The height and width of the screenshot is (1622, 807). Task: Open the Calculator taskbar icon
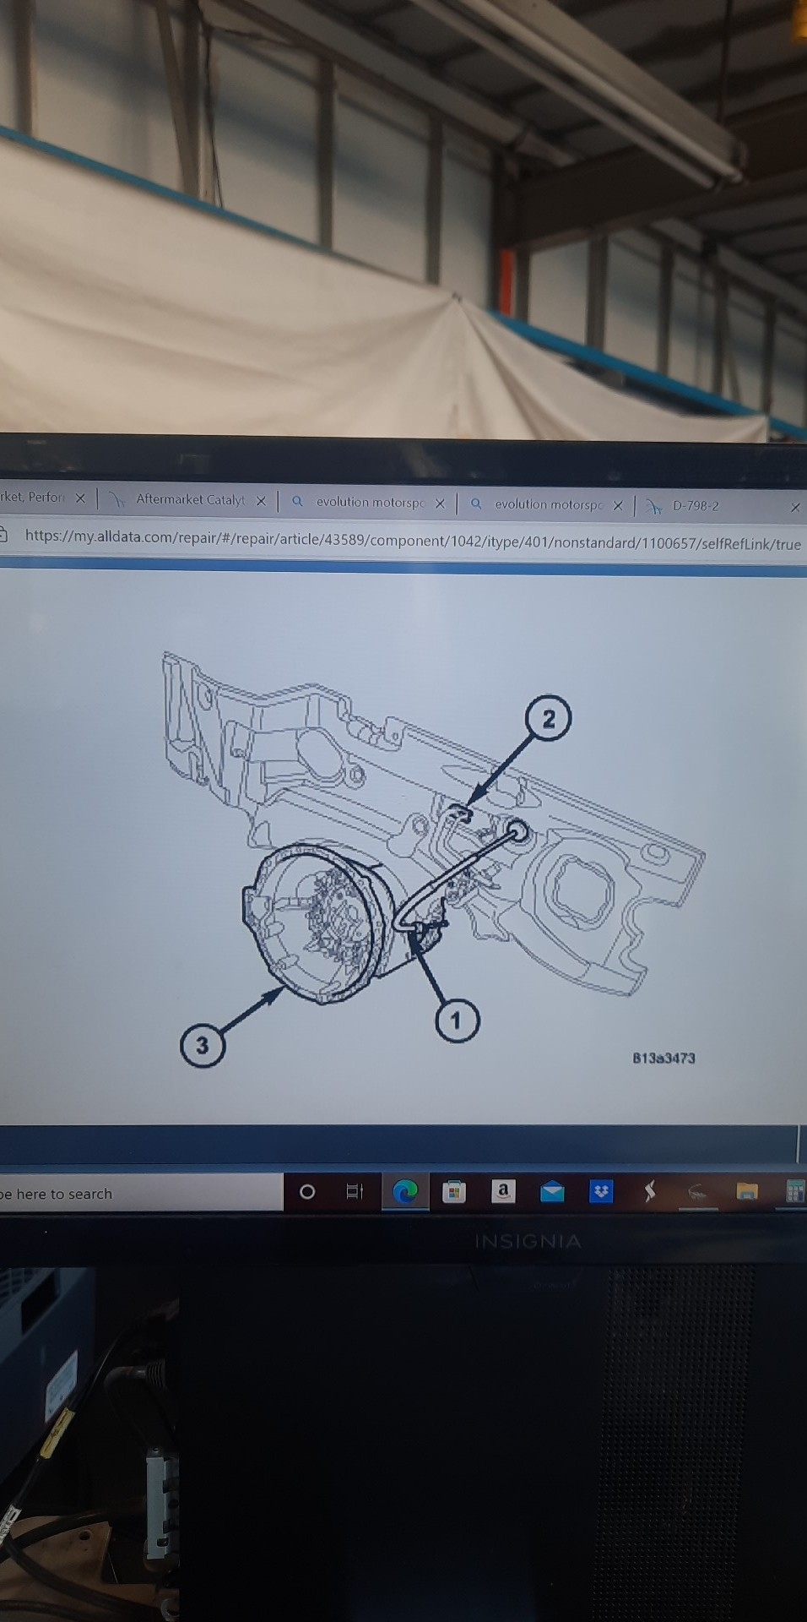pos(795,1191)
